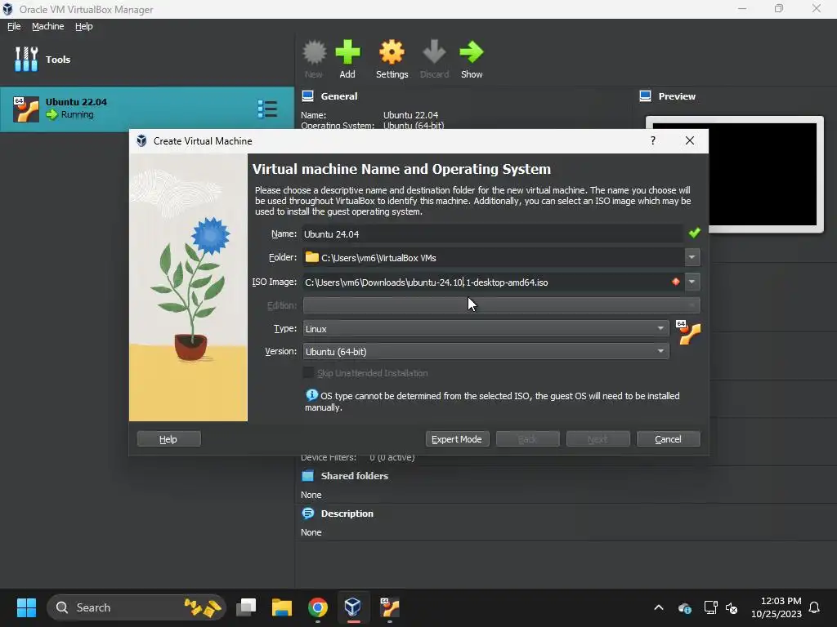The image size is (837, 627).
Task: Show hidden system tray icons
Action: (x=659, y=607)
